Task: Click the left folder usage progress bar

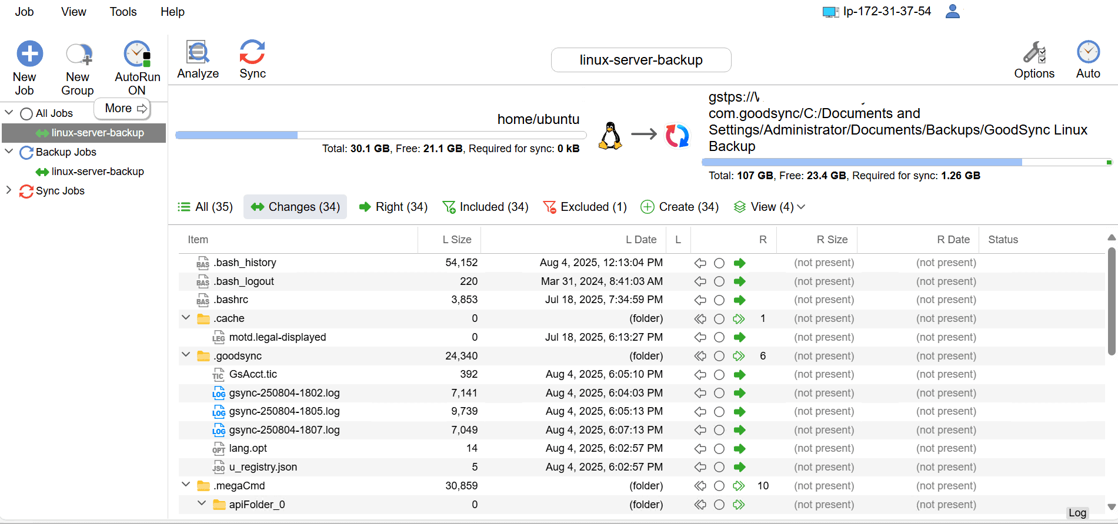Action: tap(381, 135)
